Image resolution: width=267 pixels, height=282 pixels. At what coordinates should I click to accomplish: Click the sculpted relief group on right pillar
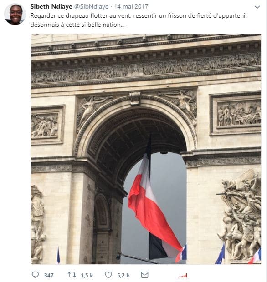[240, 215]
